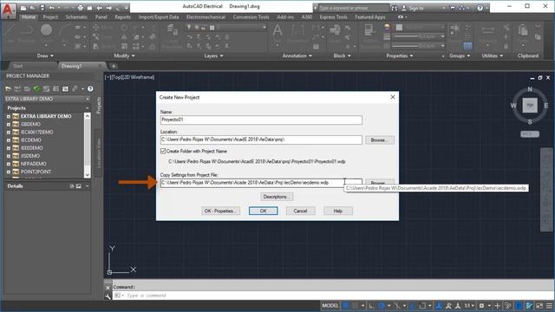Screen dimensions: 555x312
Task: Click the Previous Project Drawing arrow icon
Action: click(100, 8)
